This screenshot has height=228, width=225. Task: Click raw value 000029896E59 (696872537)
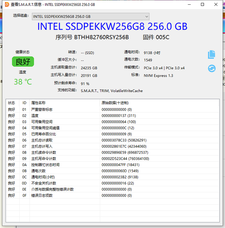125,153
